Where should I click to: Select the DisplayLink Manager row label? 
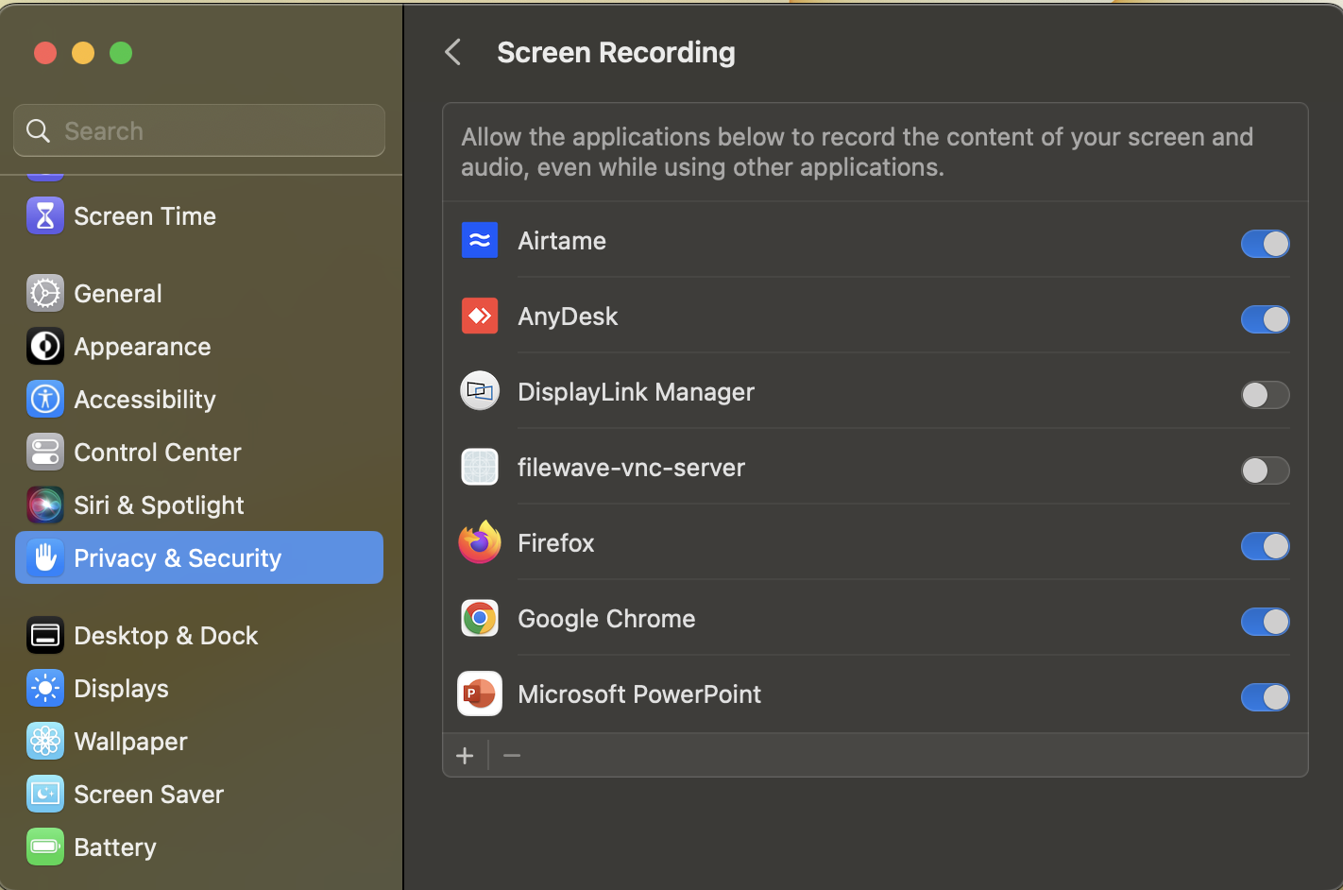tap(636, 392)
